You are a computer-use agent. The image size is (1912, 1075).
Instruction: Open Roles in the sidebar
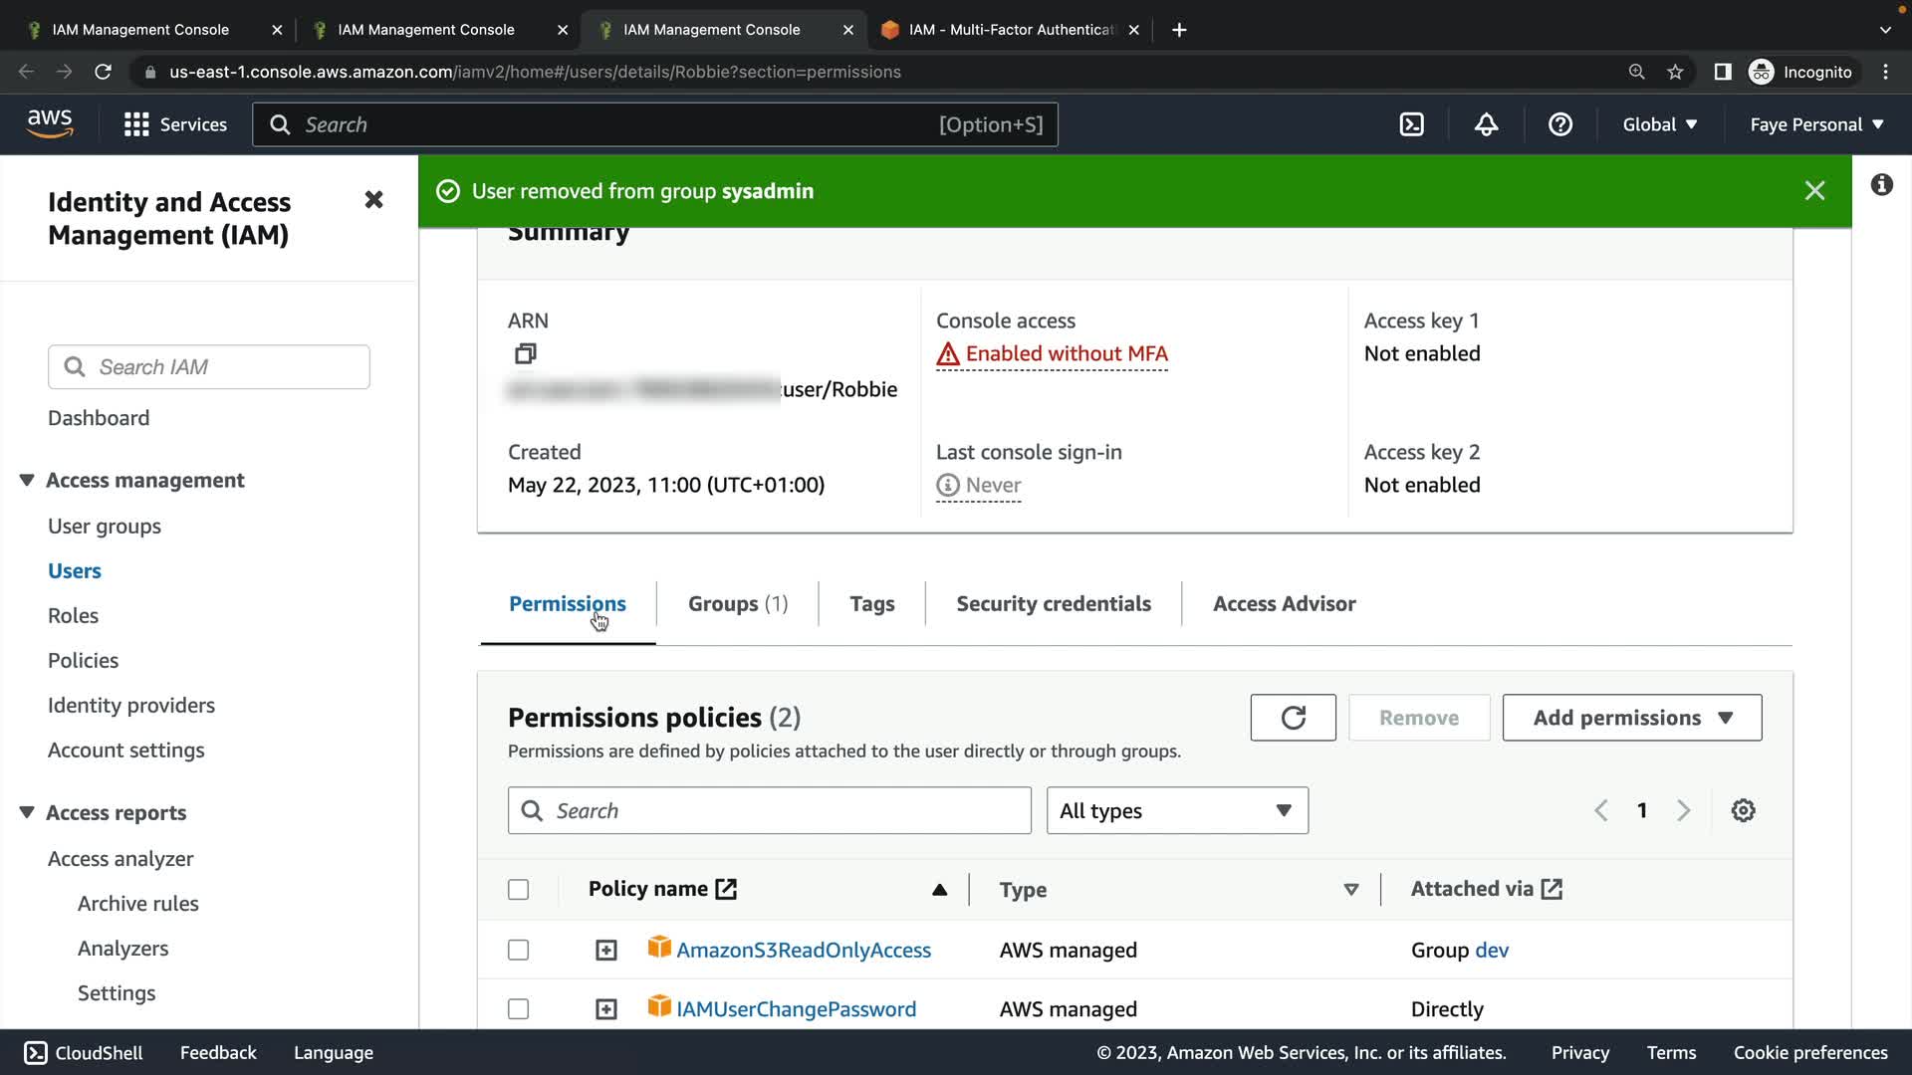click(73, 615)
